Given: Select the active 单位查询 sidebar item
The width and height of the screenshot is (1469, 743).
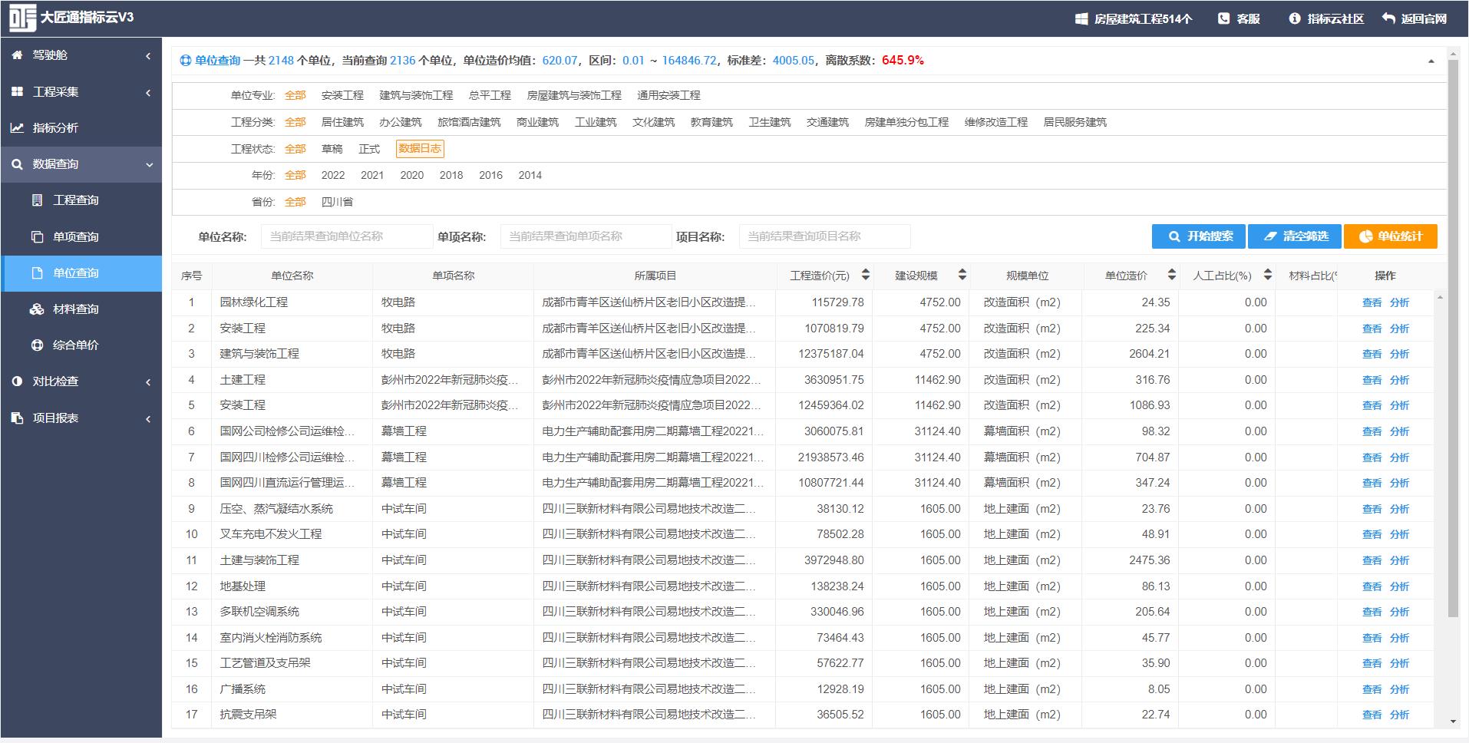Looking at the screenshot, I should point(81,273).
